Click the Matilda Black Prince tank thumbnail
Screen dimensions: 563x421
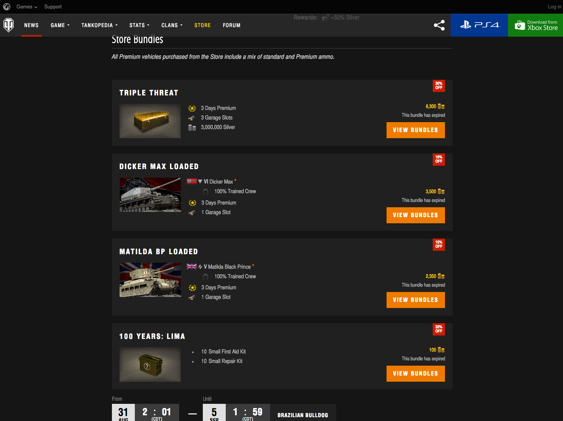[150, 280]
